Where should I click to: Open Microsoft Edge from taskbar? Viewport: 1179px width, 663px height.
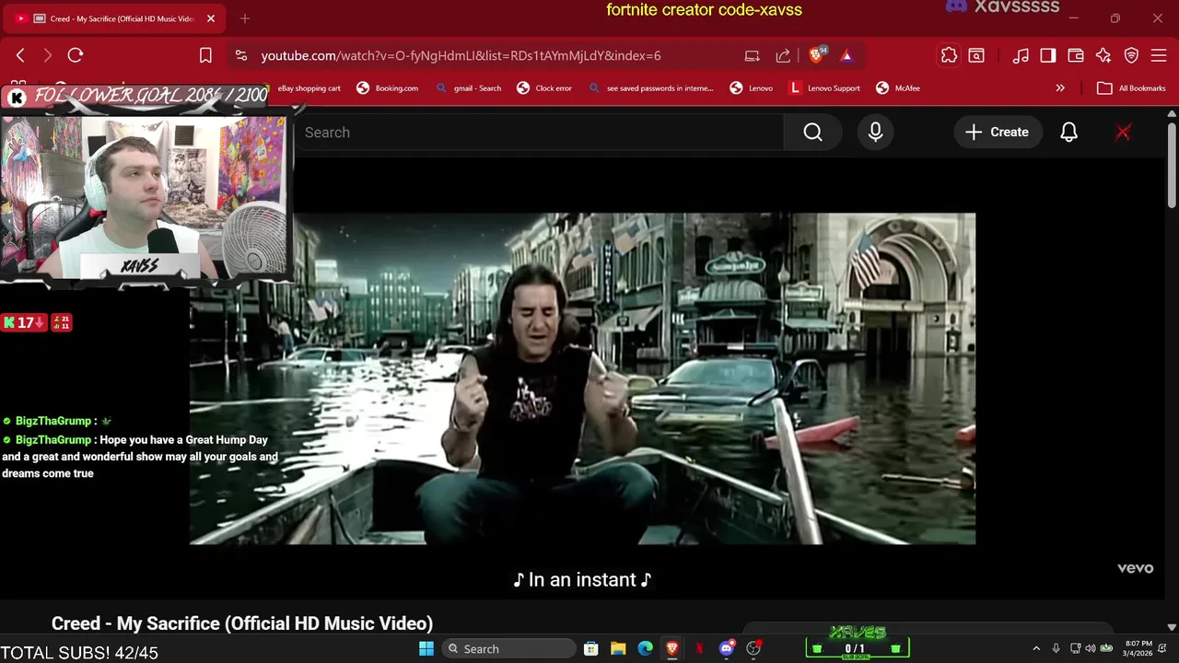[646, 648]
